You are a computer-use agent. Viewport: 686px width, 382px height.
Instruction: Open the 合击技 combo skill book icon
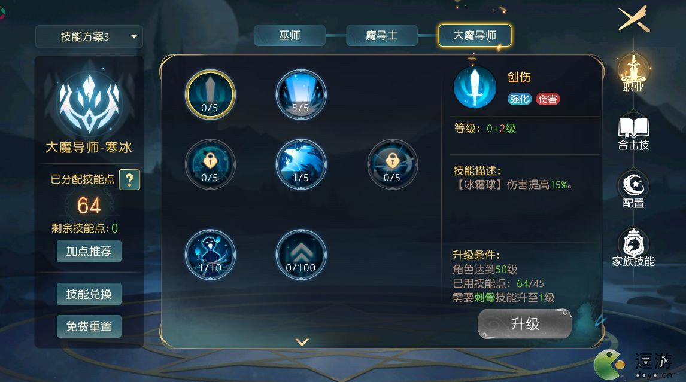point(633,133)
